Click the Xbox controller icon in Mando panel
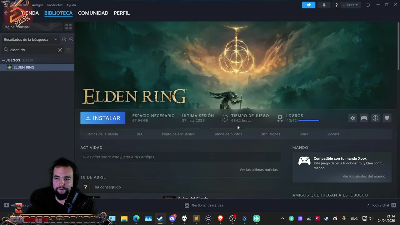This screenshot has width=400, height=225. click(x=304, y=161)
